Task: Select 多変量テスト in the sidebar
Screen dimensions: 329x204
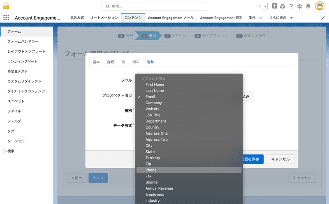Action: click(27, 71)
